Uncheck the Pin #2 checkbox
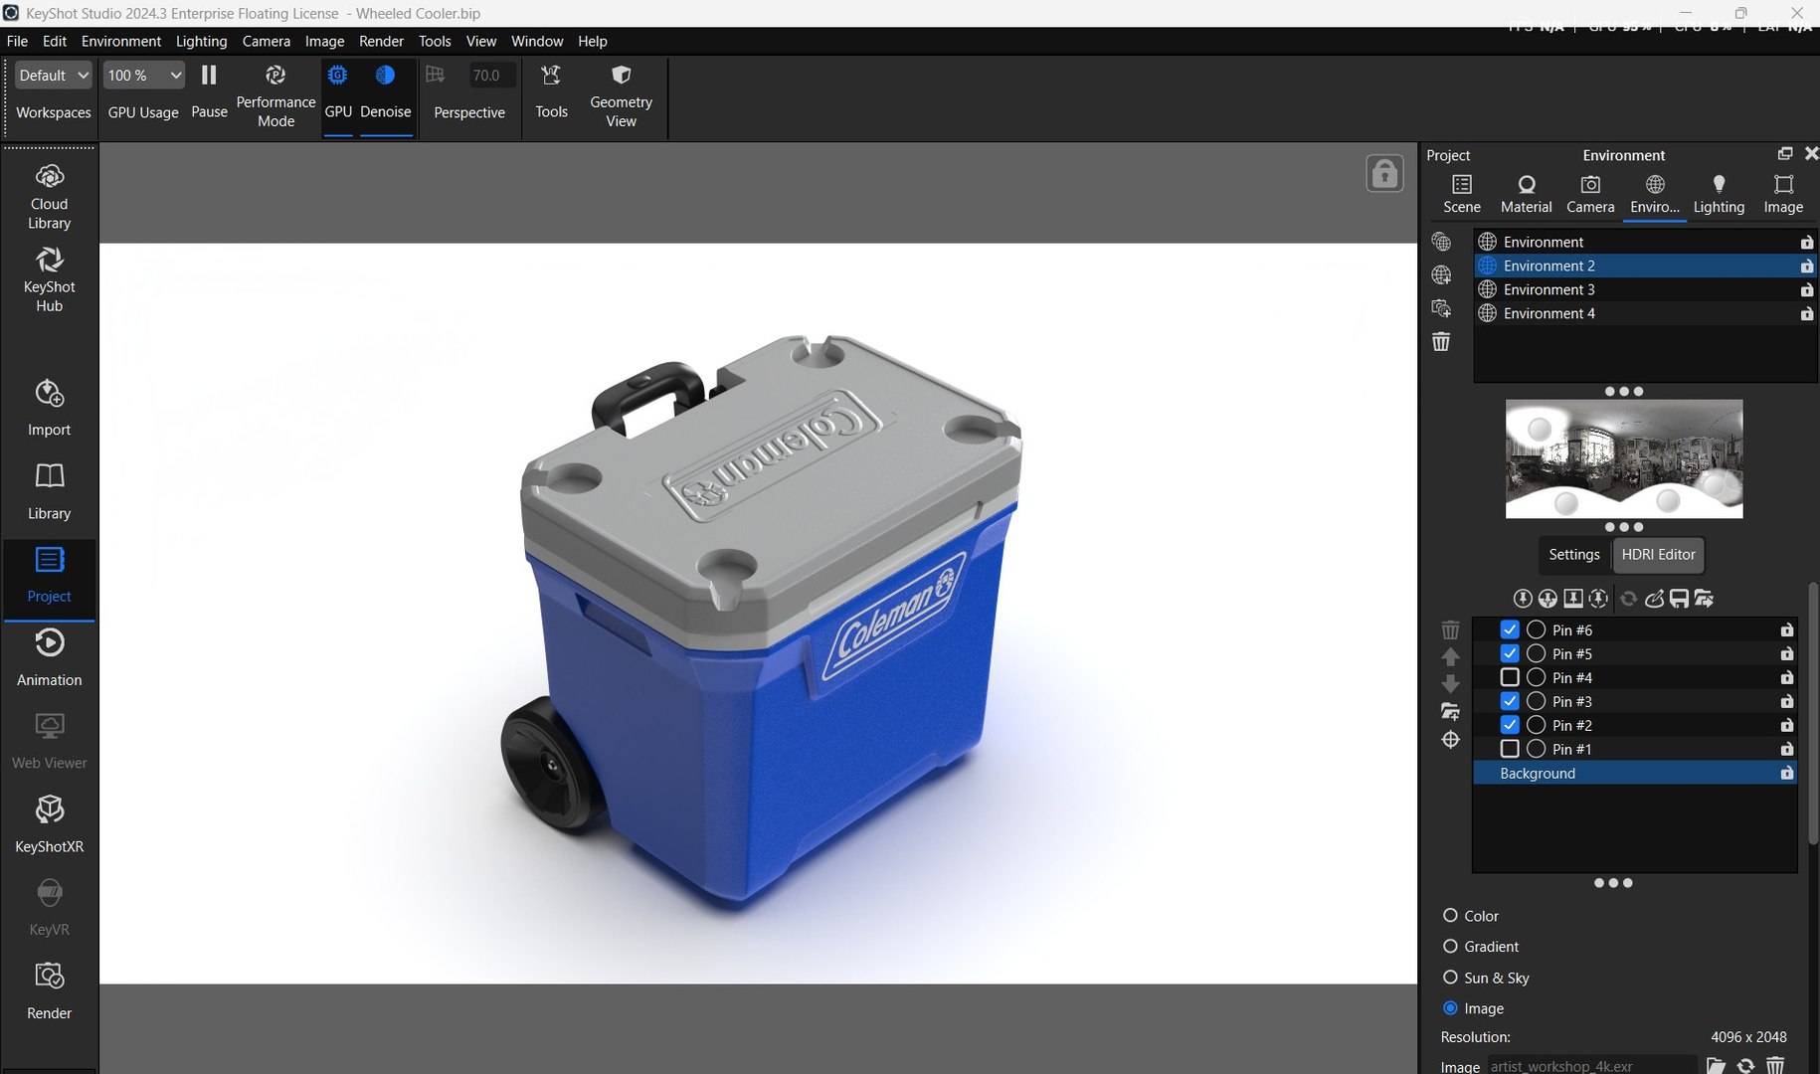 point(1510,725)
